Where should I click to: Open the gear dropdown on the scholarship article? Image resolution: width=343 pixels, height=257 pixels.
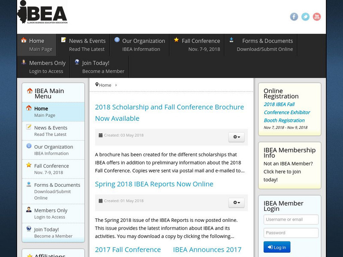pyautogui.click(x=236, y=137)
